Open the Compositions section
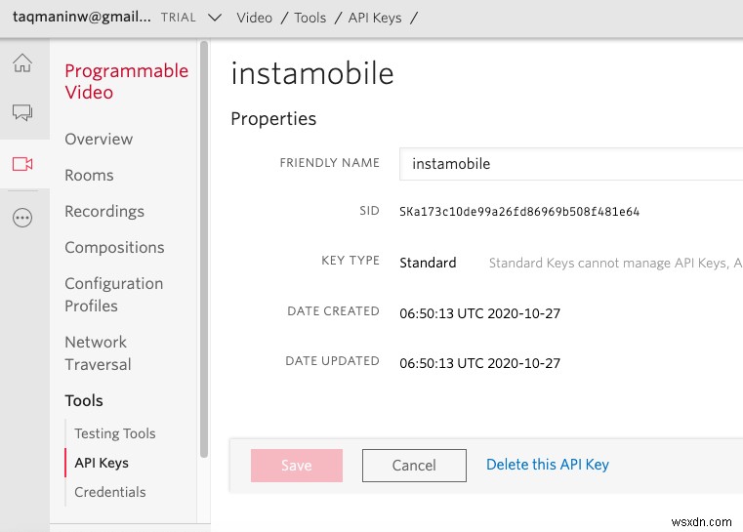Image resolution: width=743 pixels, height=532 pixels. click(x=114, y=247)
